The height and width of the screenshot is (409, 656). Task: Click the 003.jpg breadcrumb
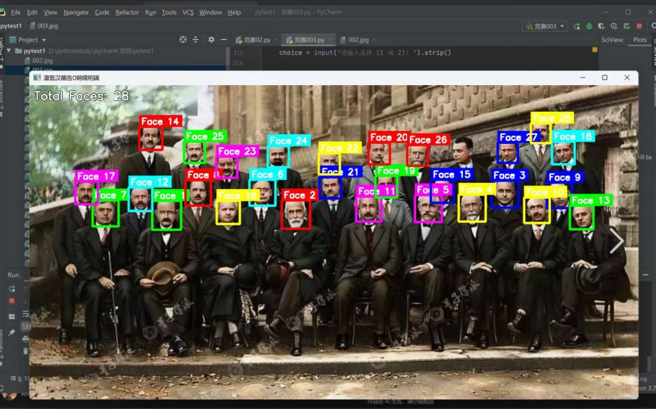point(44,26)
